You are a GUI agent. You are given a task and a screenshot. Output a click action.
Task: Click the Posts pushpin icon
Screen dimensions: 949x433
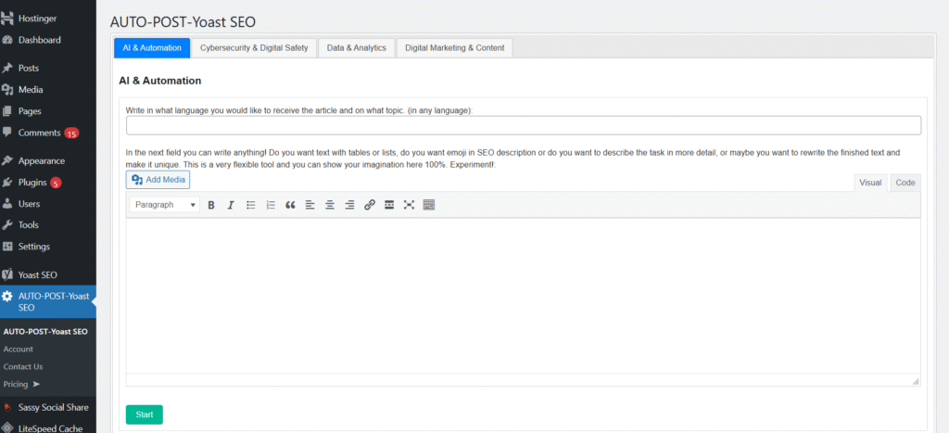[x=7, y=69]
